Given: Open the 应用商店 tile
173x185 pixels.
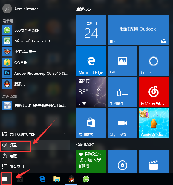Looking at the screenshot, I should [91, 123].
